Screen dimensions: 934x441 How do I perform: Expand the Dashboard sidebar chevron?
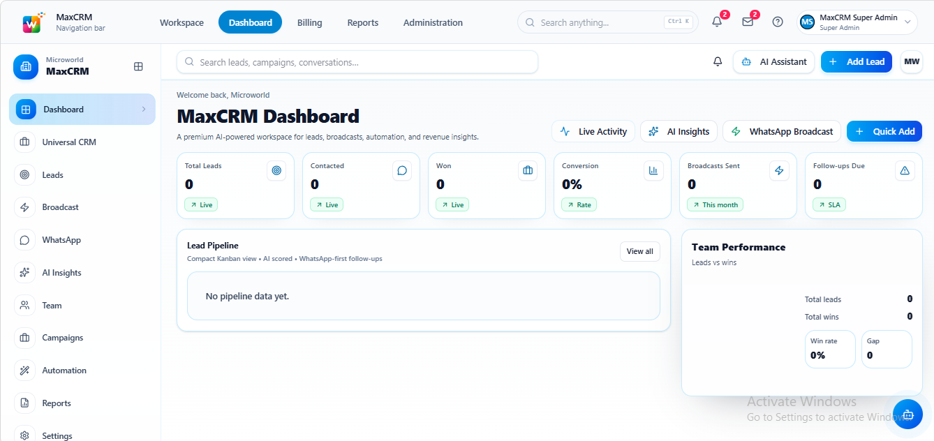tap(144, 109)
